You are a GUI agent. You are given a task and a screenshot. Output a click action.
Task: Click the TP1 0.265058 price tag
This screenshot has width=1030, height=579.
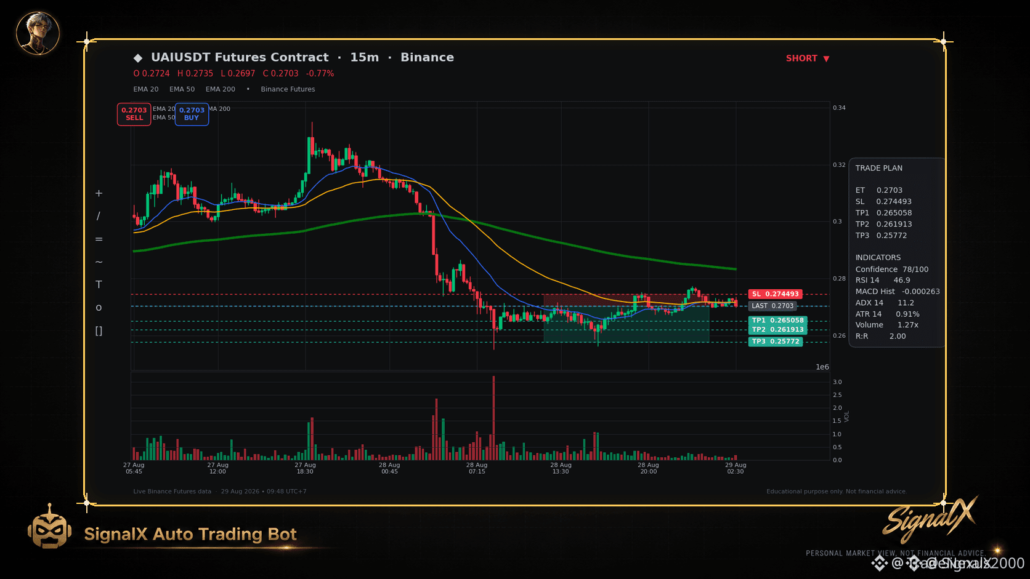point(778,321)
